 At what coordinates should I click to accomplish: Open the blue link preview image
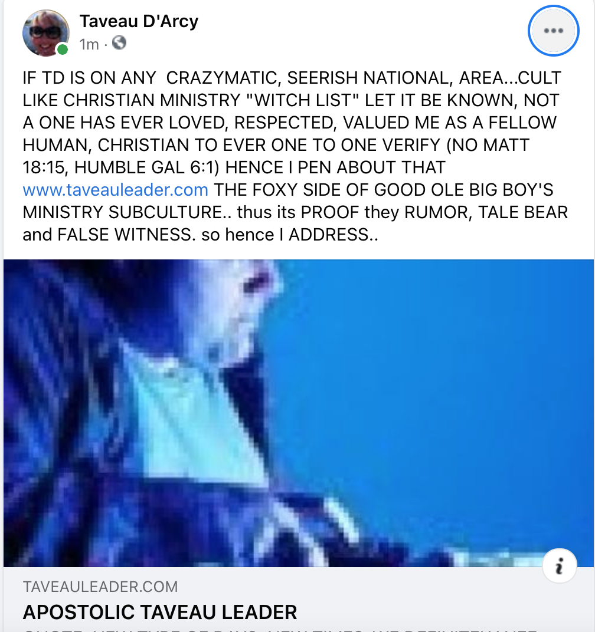(x=299, y=413)
